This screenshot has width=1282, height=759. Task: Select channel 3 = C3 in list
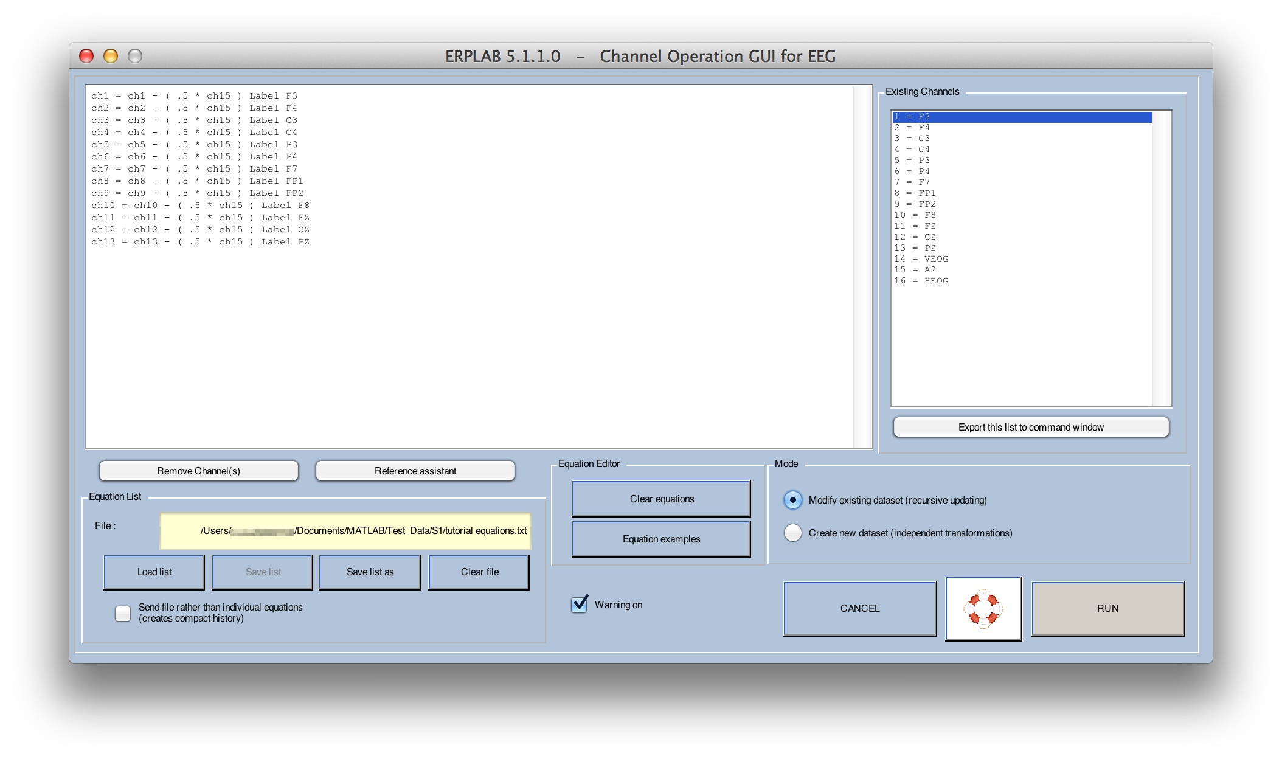click(x=1022, y=139)
